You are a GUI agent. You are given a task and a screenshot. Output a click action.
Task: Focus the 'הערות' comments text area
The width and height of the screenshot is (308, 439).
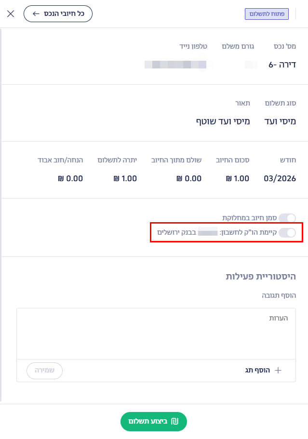156,333
